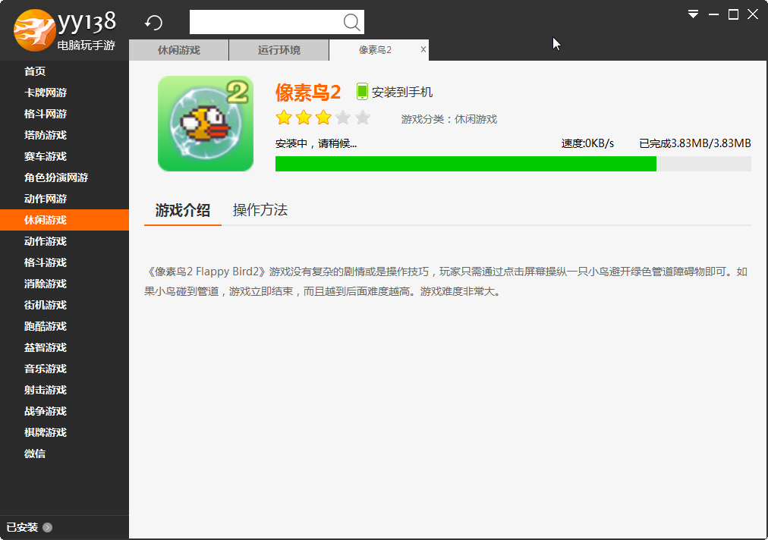Click the first rating star
The image size is (768, 540).
pos(284,118)
